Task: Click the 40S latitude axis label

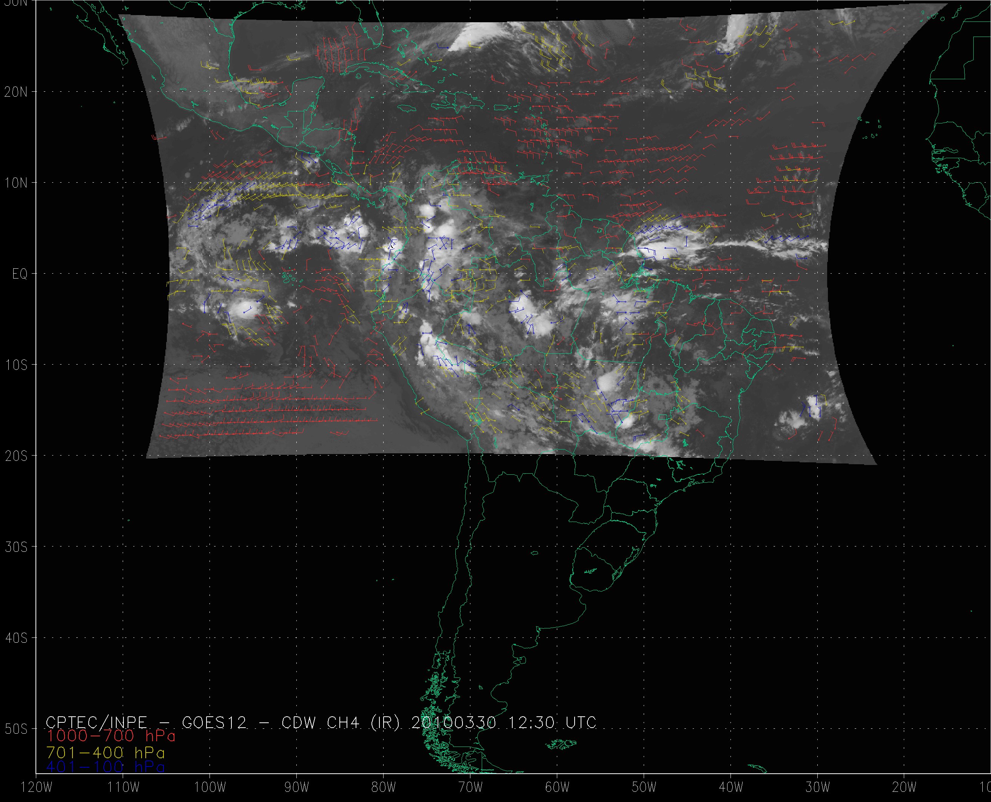Action: tap(16, 638)
